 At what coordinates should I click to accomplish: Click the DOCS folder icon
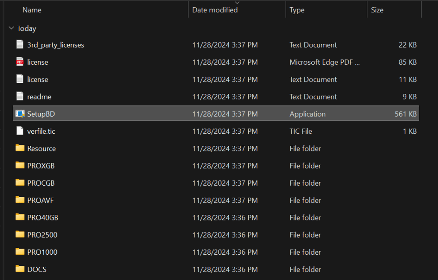click(x=20, y=269)
